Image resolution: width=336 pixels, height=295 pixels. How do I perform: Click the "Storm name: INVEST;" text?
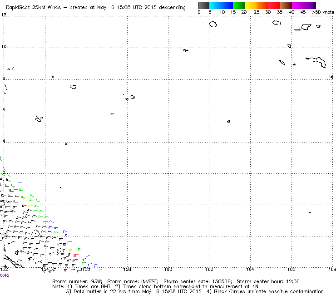pyautogui.click(x=133, y=281)
